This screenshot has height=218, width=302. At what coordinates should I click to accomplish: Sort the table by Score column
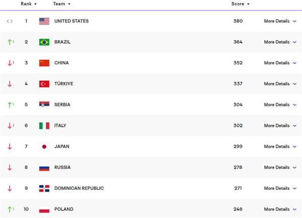(241, 4)
